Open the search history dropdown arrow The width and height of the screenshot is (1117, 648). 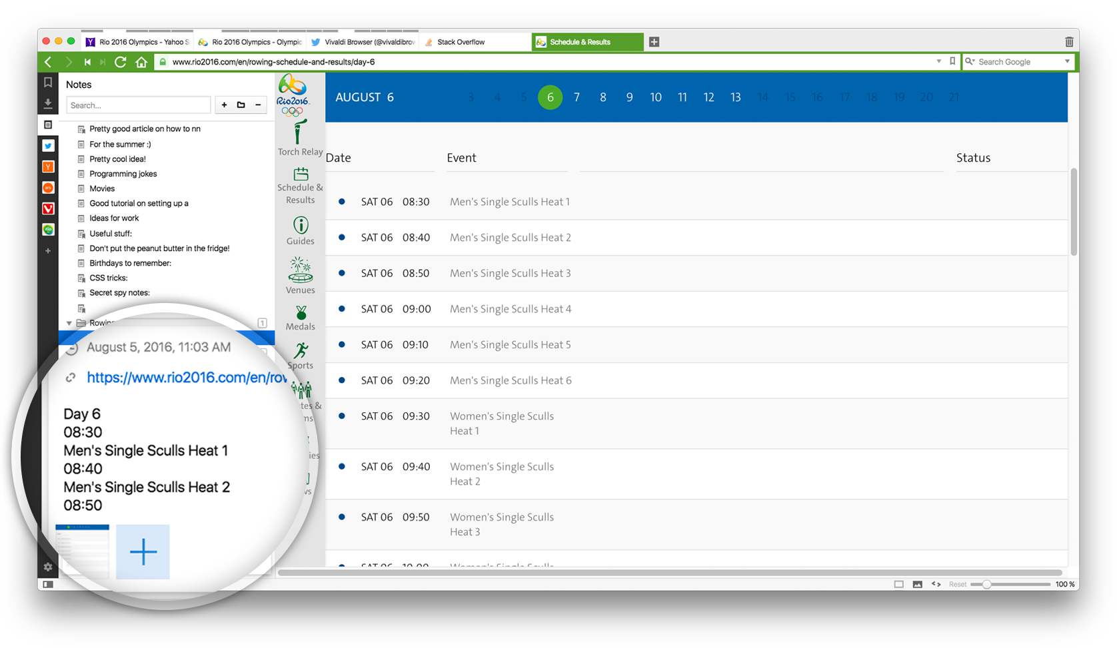(1067, 61)
